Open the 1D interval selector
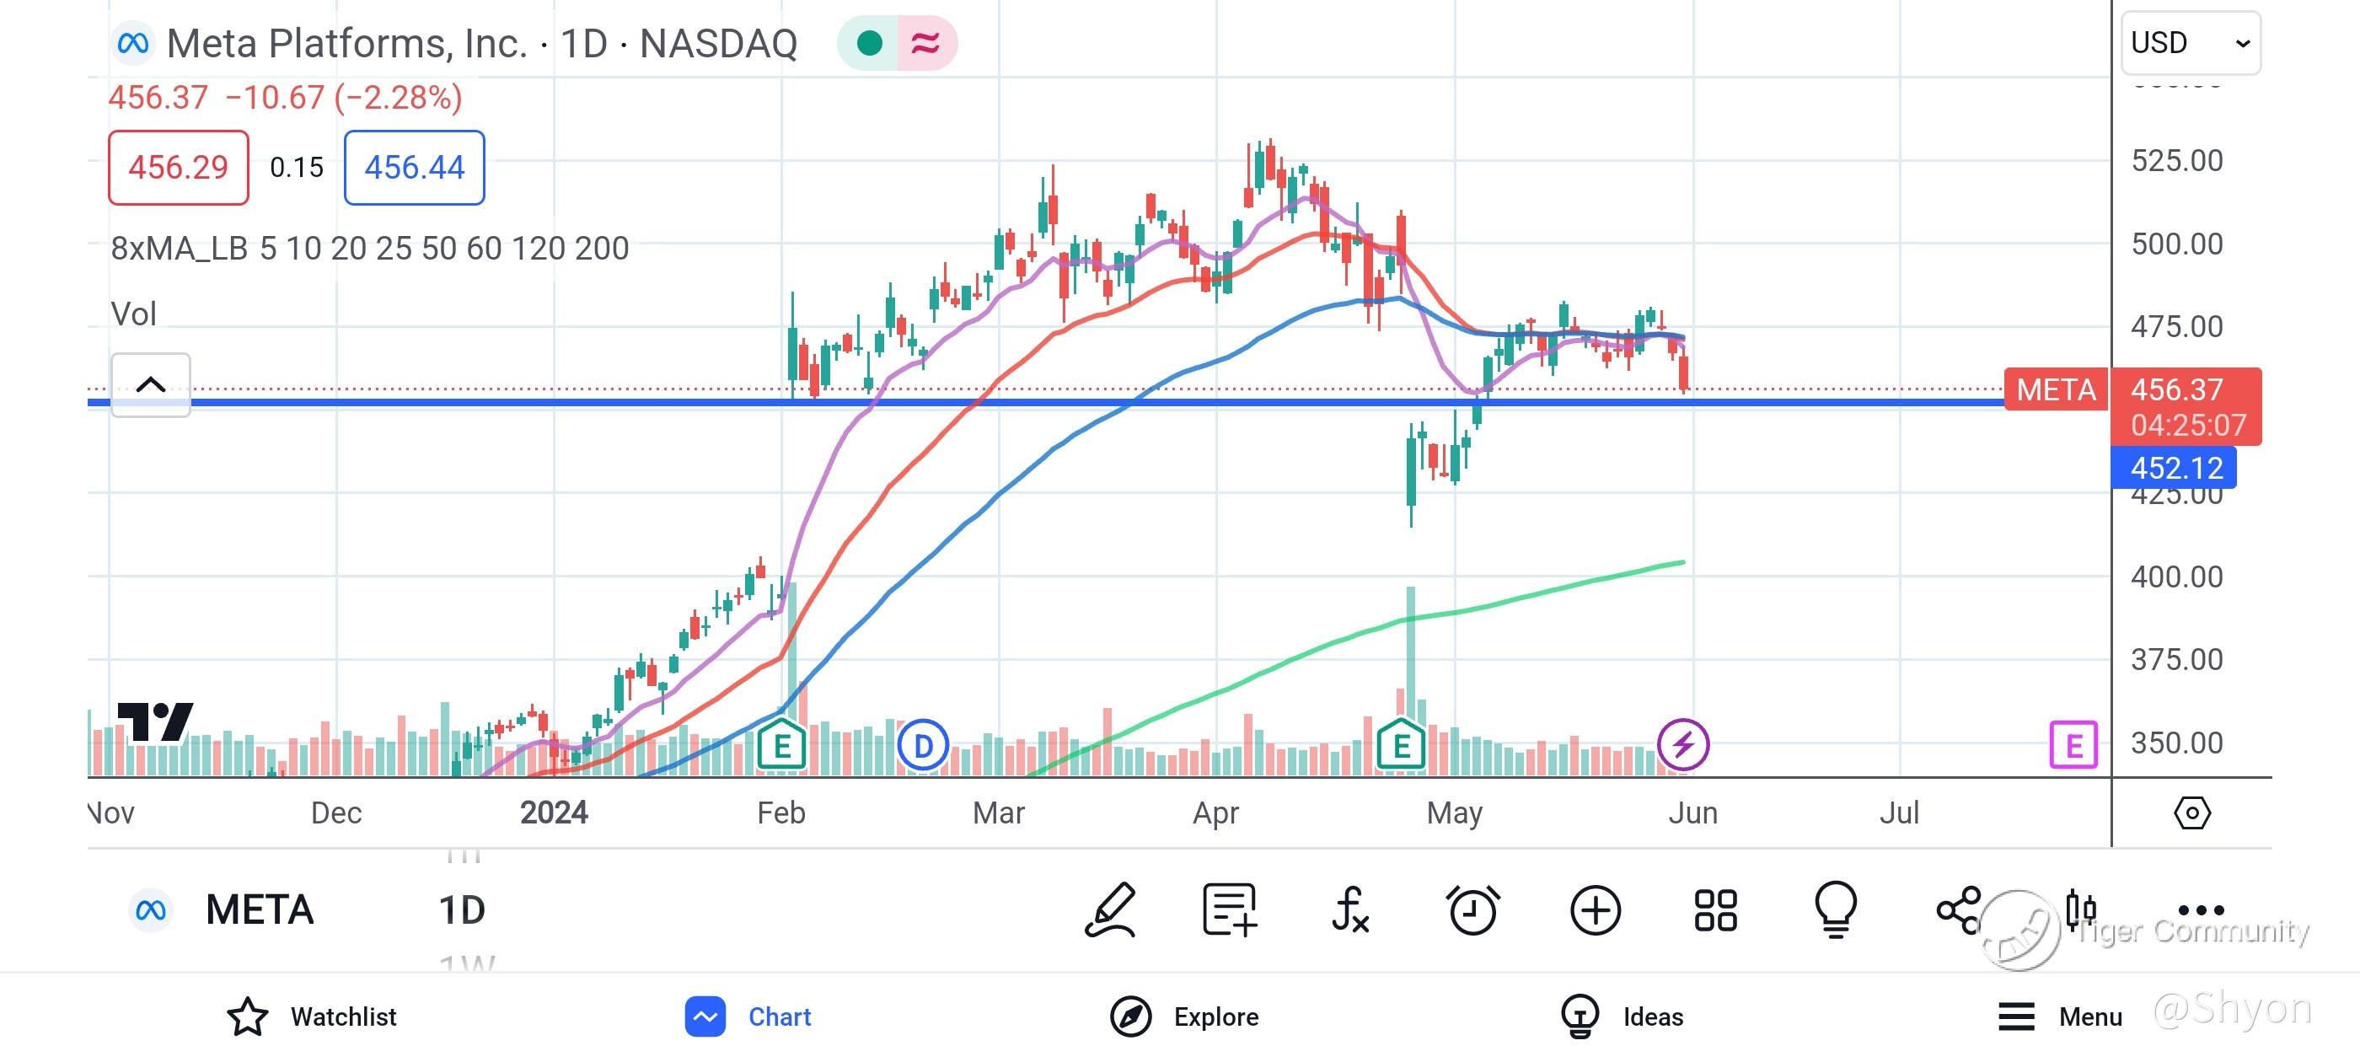This screenshot has width=2360, height=1062. pos(462,910)
